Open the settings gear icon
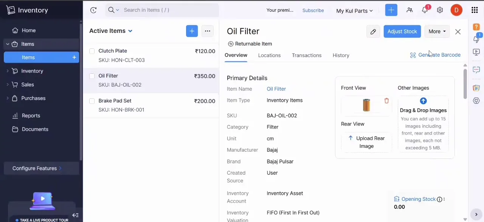Viewport: 484px width, 222px height. (440, 10)
